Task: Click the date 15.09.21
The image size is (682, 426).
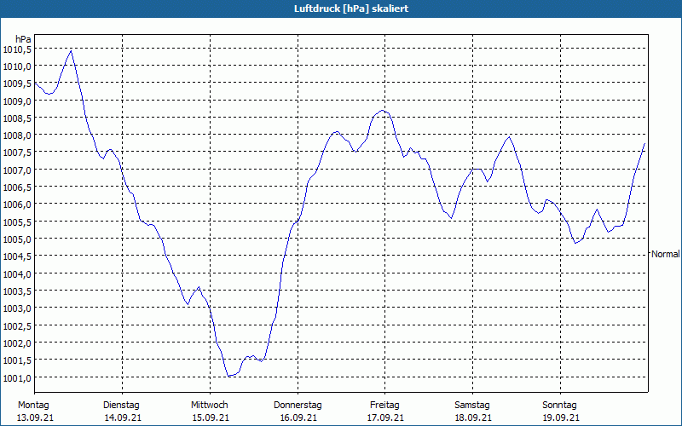Action: [211, 418]
